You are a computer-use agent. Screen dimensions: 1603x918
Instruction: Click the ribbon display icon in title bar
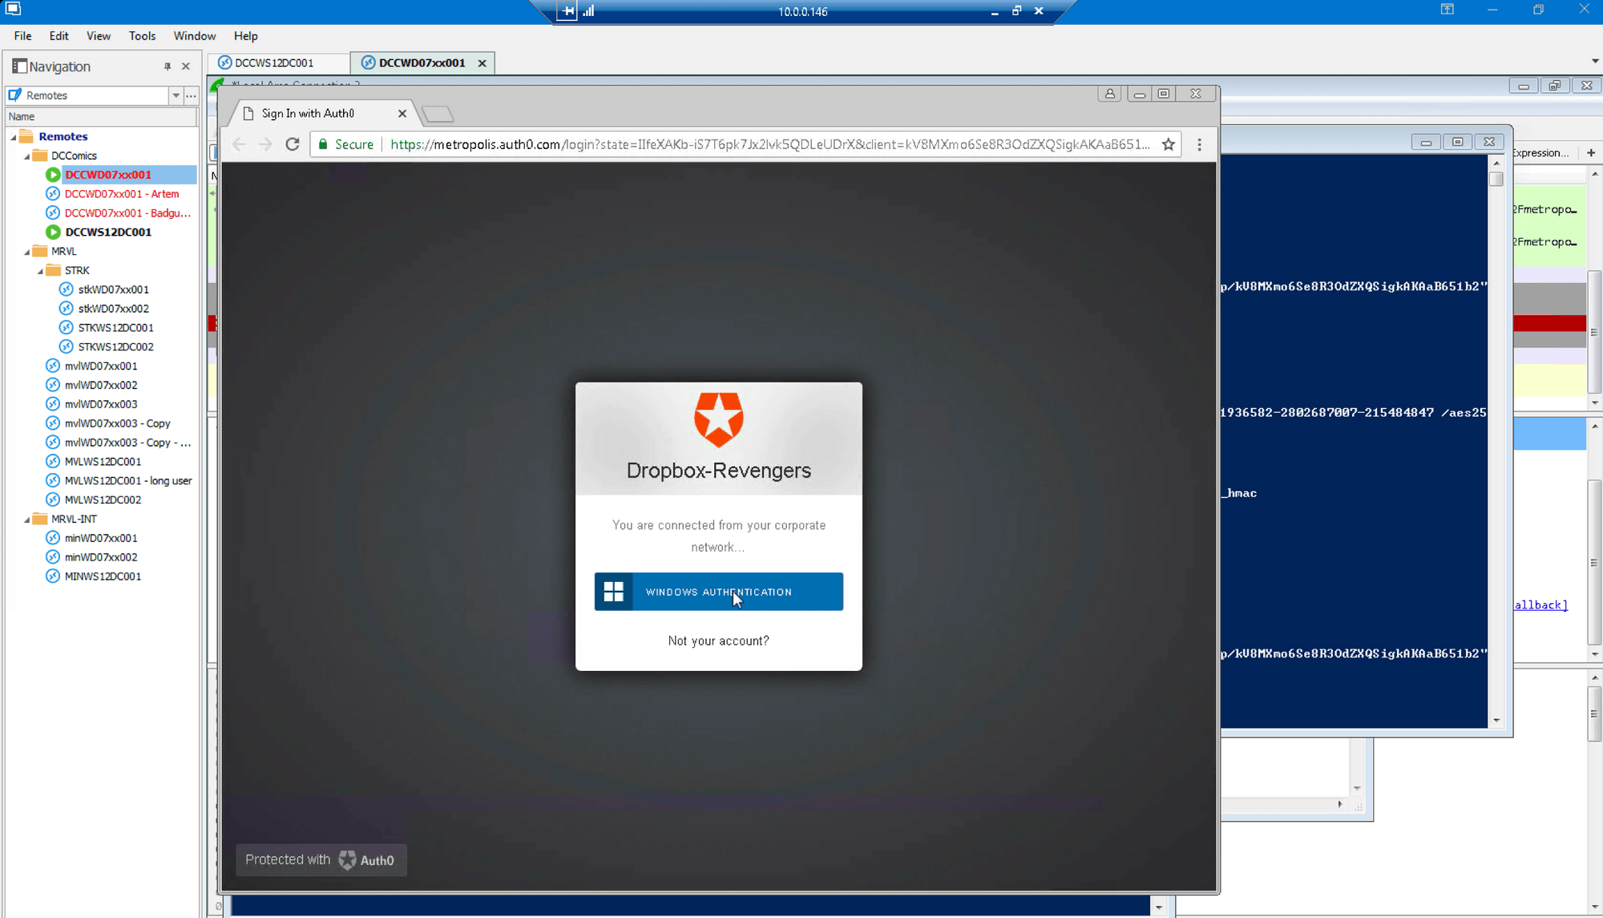[1447, 10]
